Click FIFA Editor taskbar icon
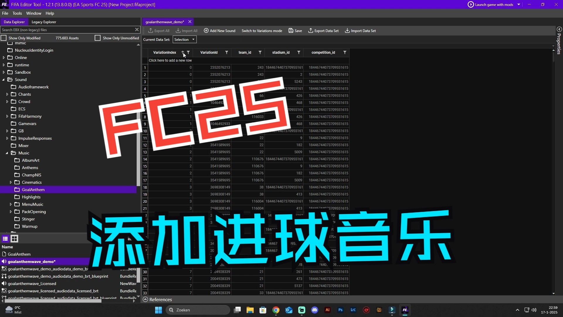The image size is (563, 317). [x=405, y=310]
